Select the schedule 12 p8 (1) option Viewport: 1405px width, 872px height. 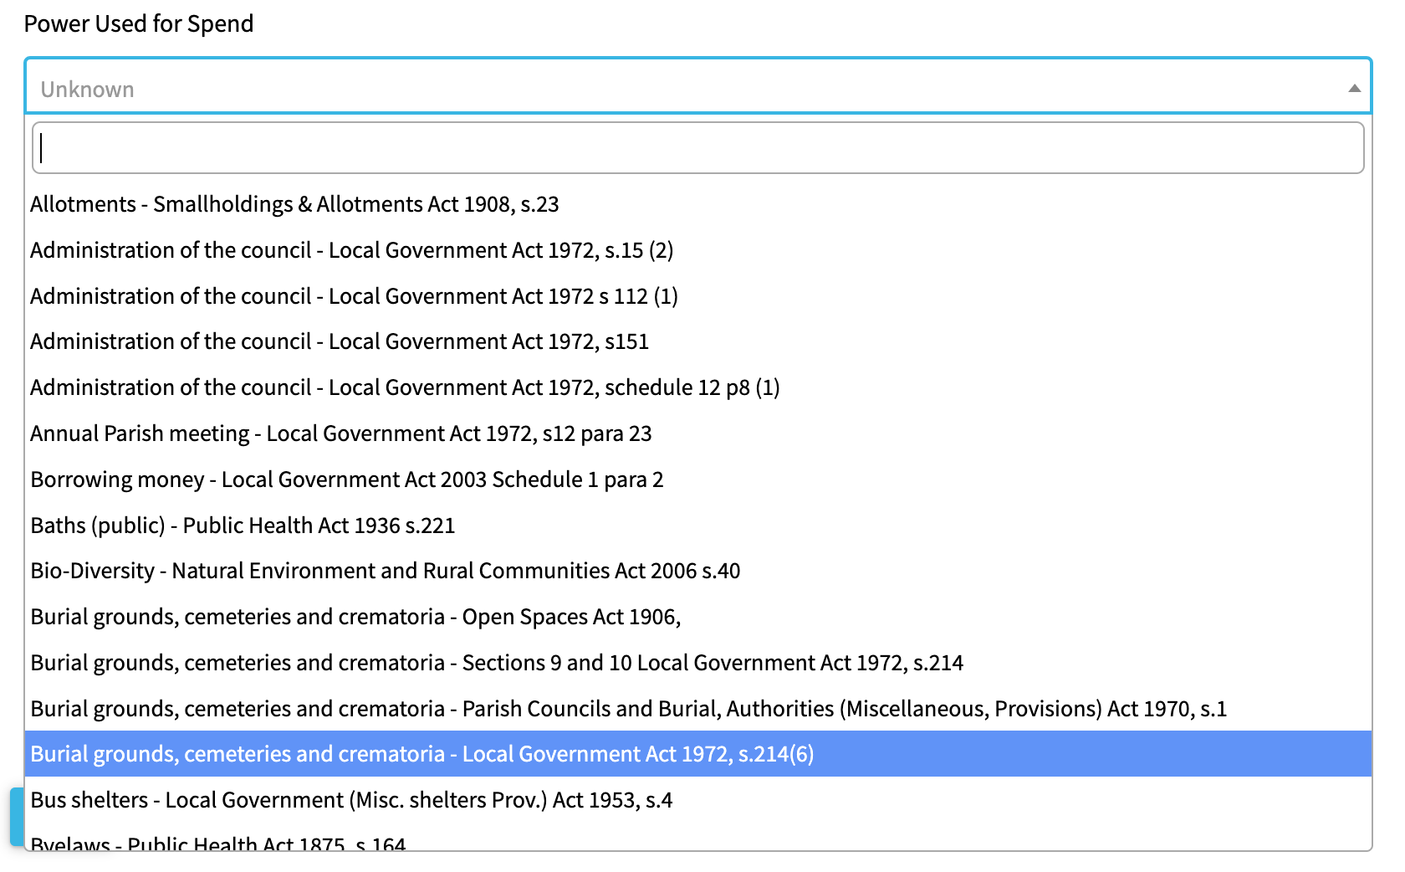click(x=405, y=387)
